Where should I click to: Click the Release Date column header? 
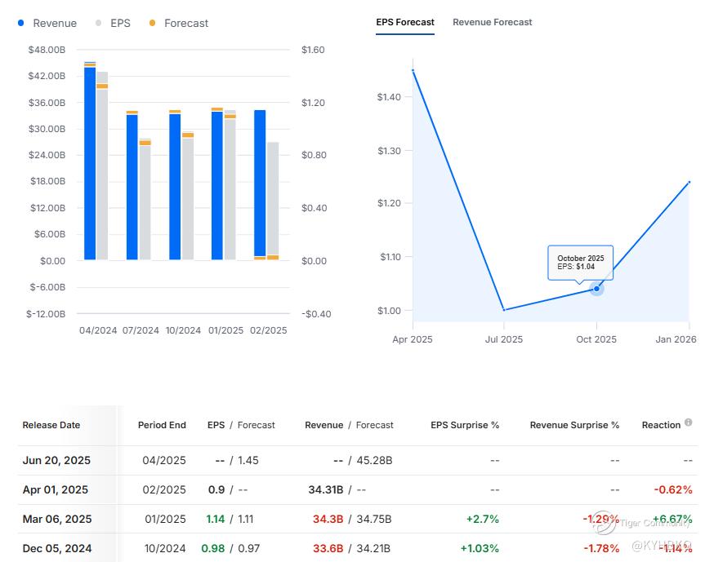pos(51,425)
